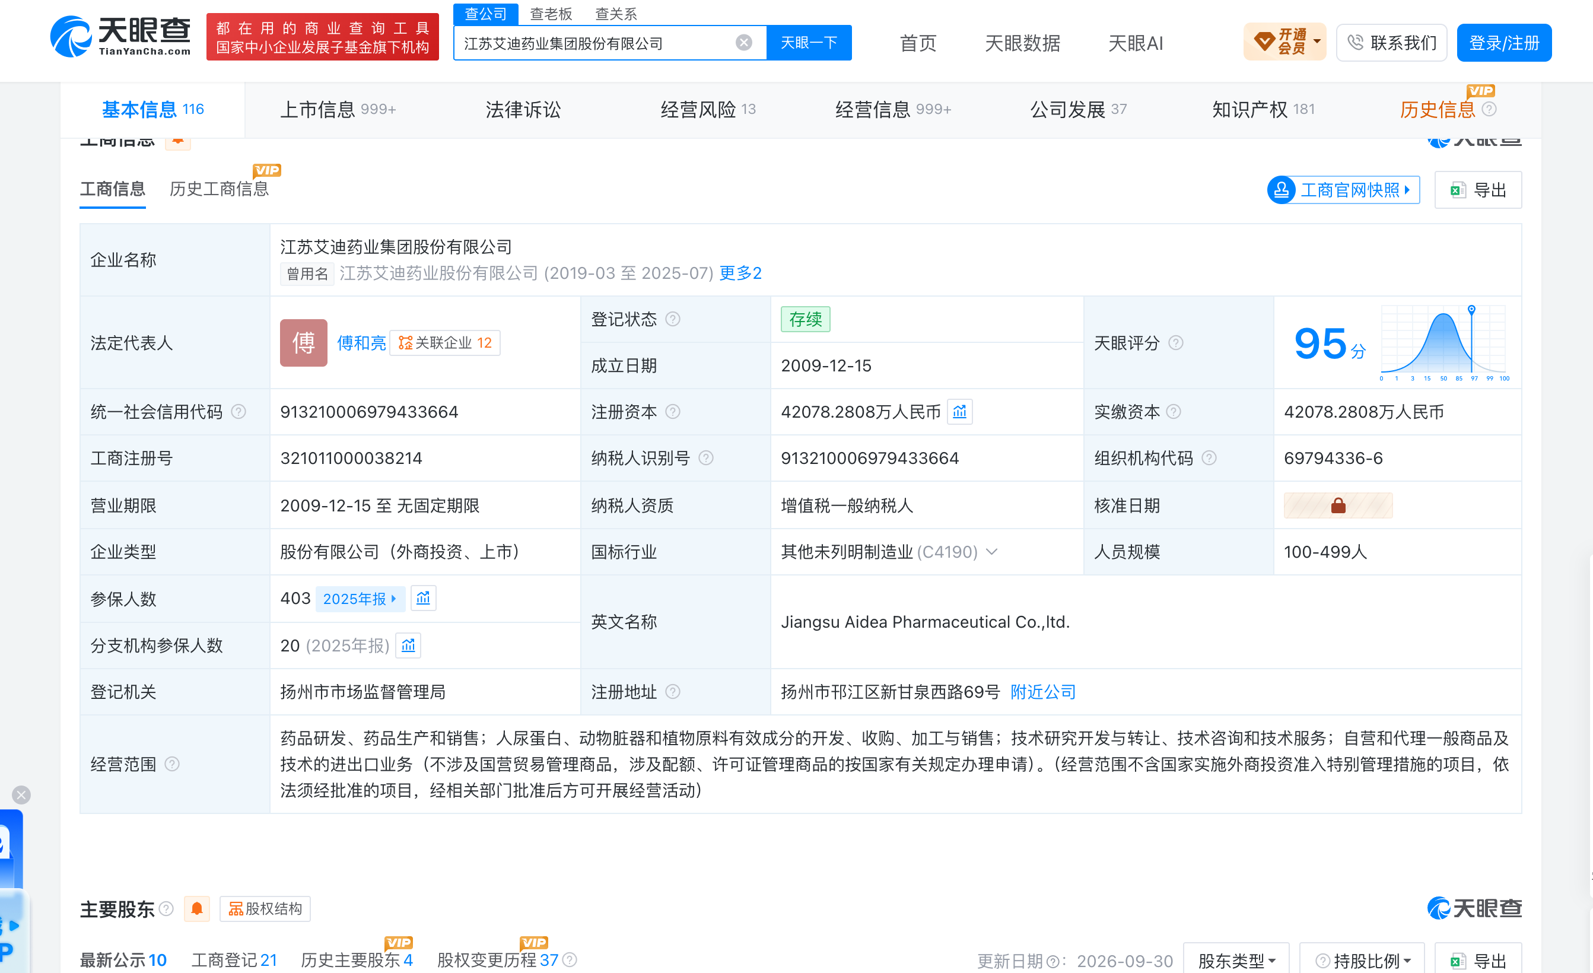Open 持股比例 filter dropdown
1593x973 pixels.
(x=1362, y=961)
